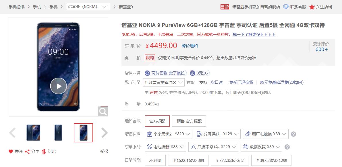
Task: Click the 数据恢复 特 icon
Action: (246, 147)
